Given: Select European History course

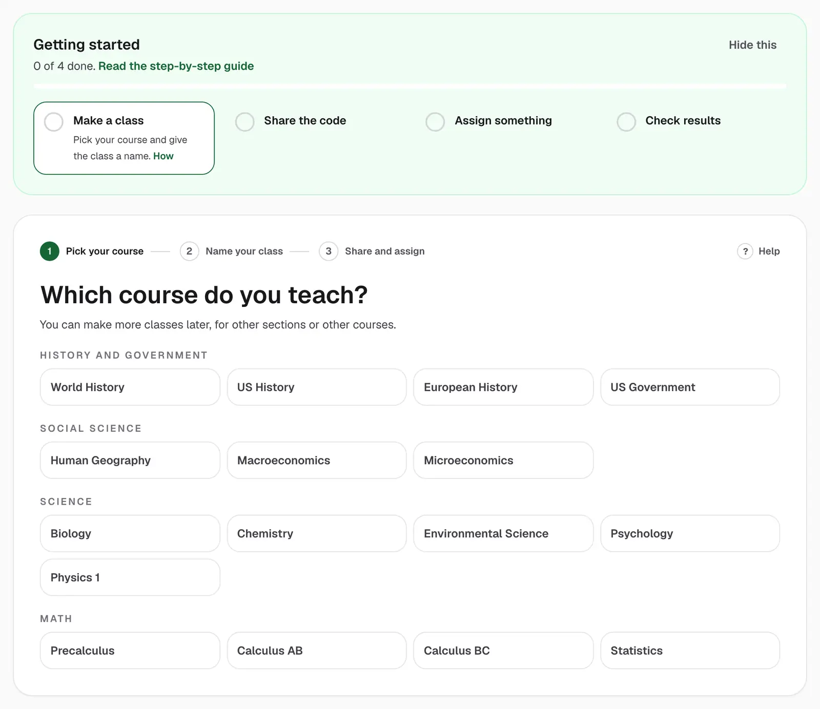Looking at the screenshot, I should tap(503, 387).
